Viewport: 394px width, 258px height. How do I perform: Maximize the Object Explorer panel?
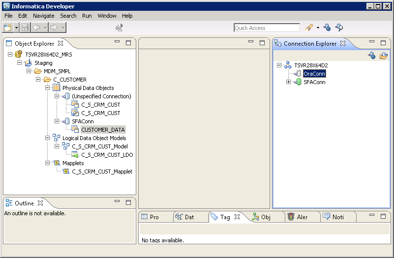[x=128, y=43]
